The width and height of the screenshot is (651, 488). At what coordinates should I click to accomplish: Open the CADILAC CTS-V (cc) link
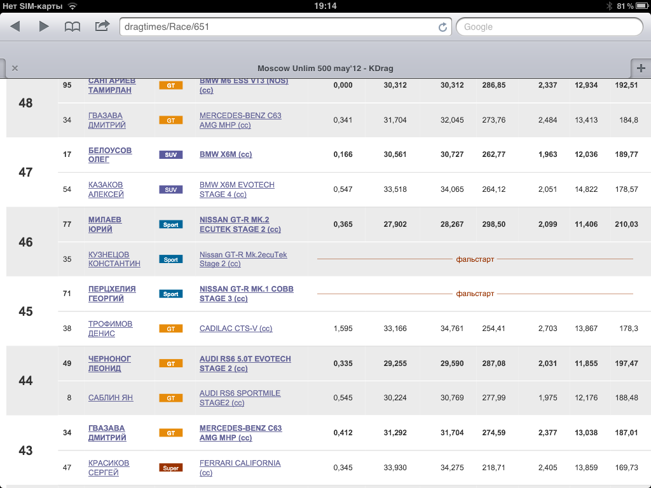236,329
